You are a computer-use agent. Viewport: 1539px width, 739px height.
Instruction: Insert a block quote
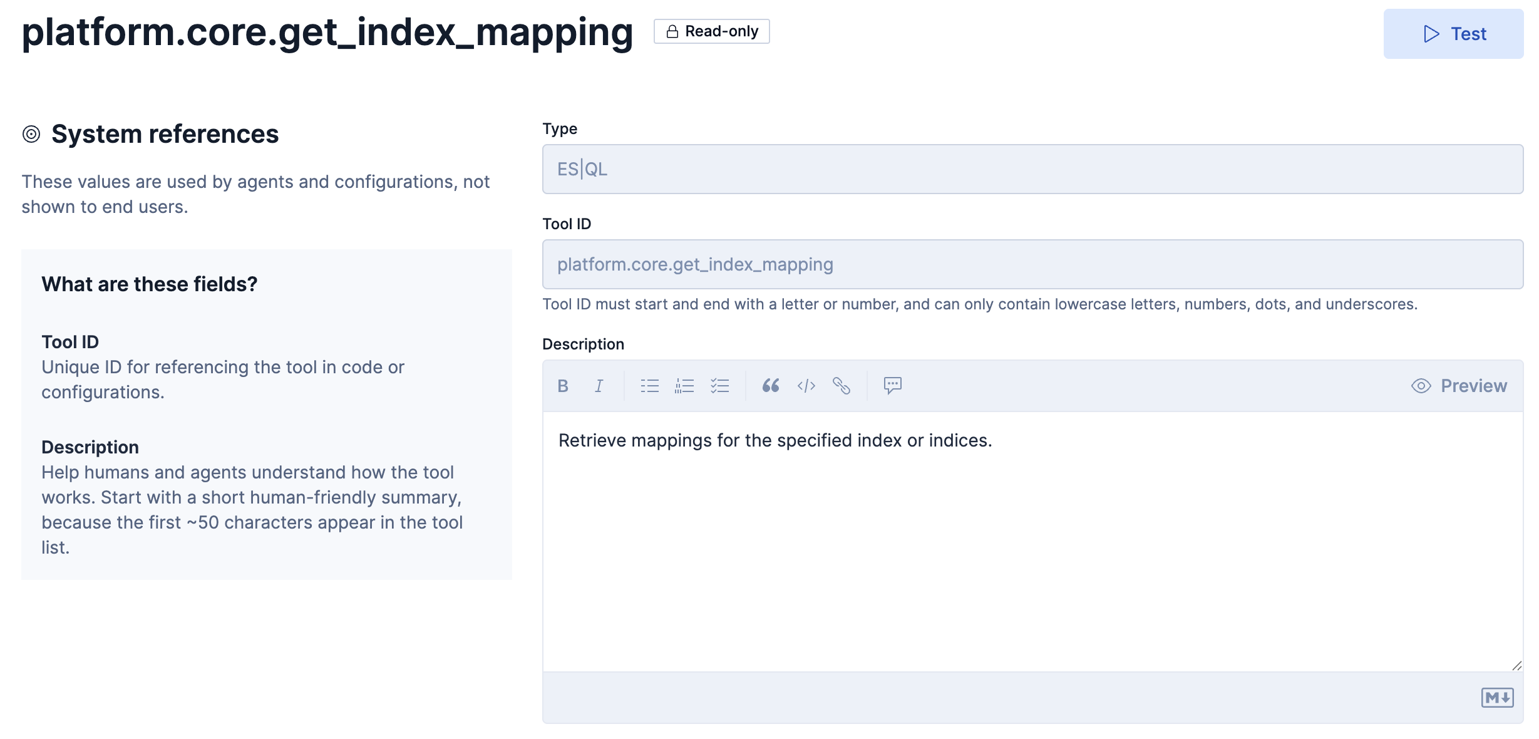click(x=771, y=386)
